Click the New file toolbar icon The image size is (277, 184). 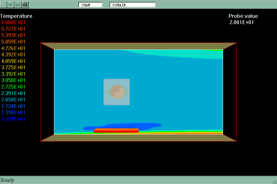click(x=4, y=4)
